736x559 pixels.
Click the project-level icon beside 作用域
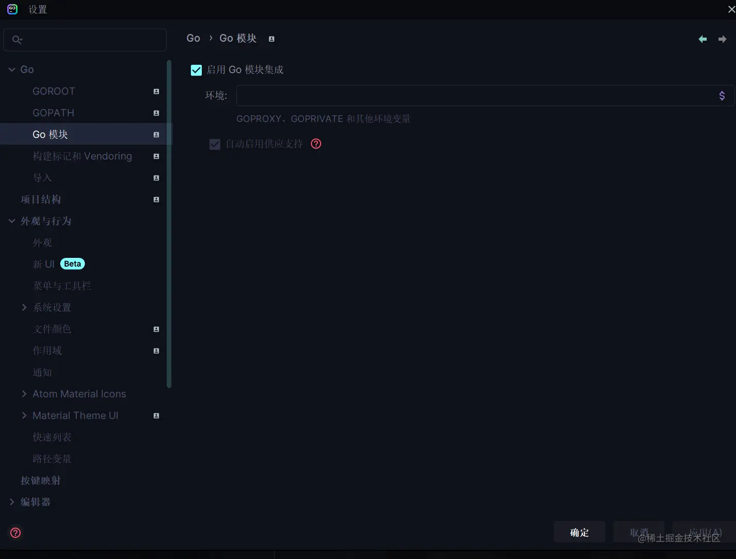click(156, 351)
